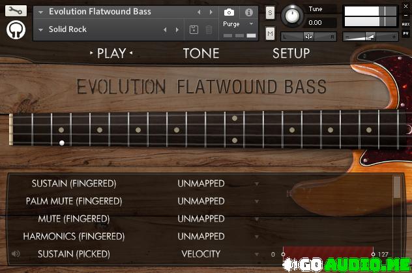Select the Sustain (Picked) articulation
The height and width of the screenshot is (273, 412).
pos(74,254)
